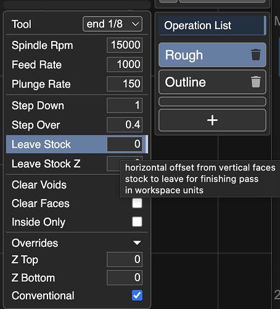Click the Operation List header

pyautogui.click(x=212, y=25)
